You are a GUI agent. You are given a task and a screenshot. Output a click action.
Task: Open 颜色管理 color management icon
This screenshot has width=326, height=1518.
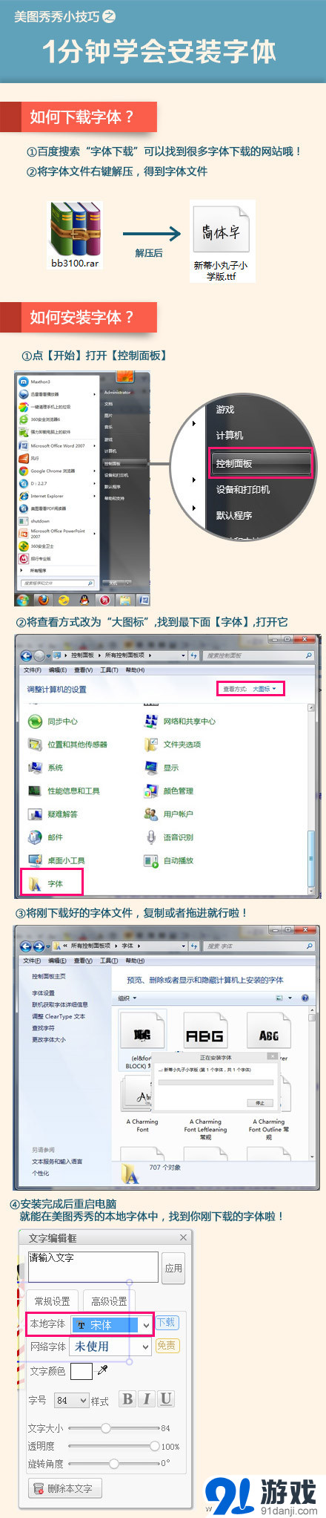click(x=151, y=791)
